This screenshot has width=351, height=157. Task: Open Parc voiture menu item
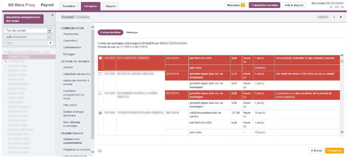point(70,105)
